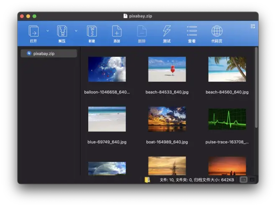Select the beach-84533_640.jpg thumbnail
The image size is (276, 207).
[167, 69]
